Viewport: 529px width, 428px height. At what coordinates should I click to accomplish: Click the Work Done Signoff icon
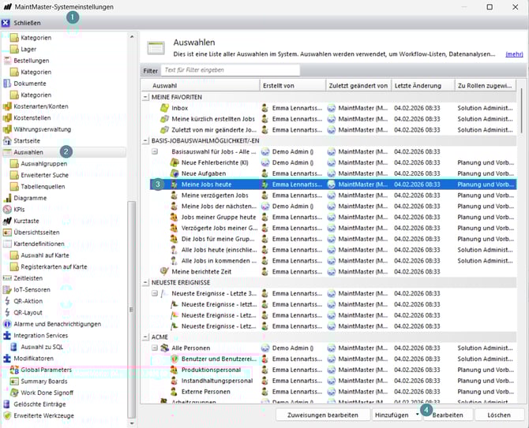tap(14, 393)
